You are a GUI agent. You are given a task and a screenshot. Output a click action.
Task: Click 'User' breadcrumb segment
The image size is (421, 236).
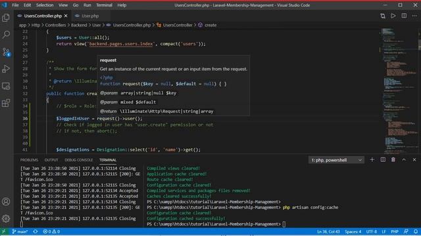pos(97,25)
